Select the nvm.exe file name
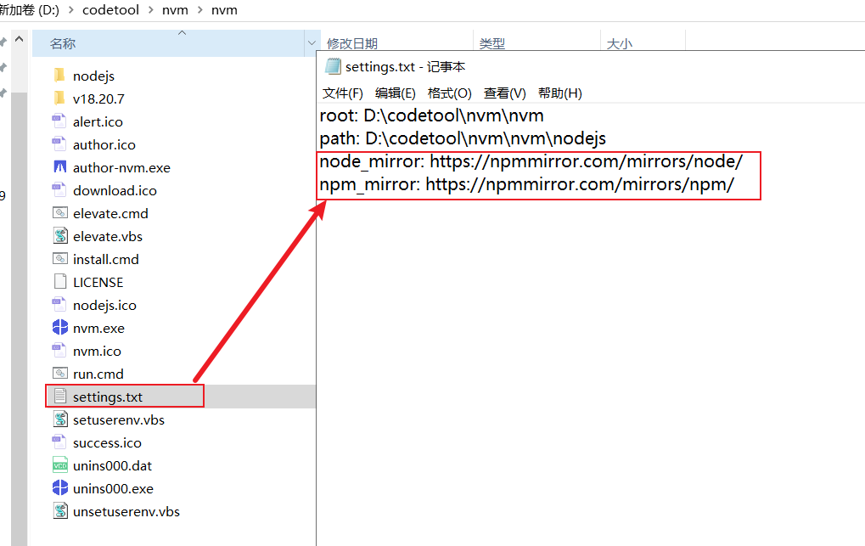 click(98, 328)
